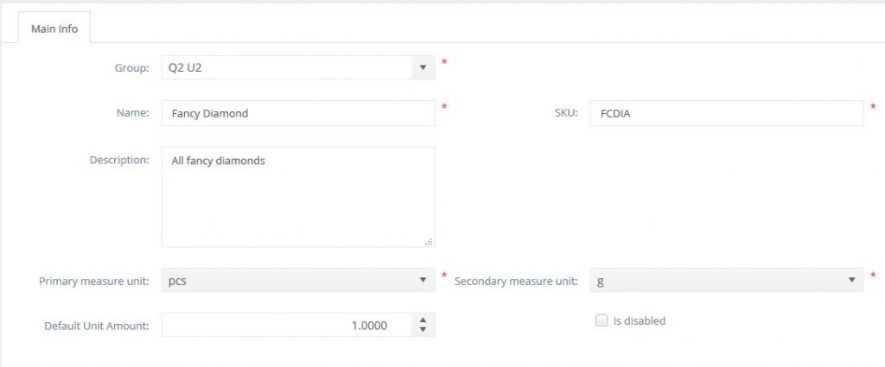Image resolution: width=885 pixels, height=367 pixels.
Task: Click the g secondary unit field
Action: coord(716,280)
